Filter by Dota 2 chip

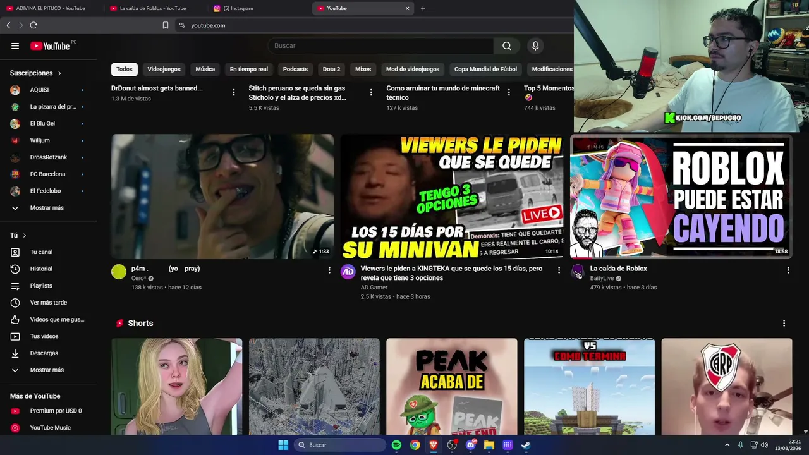tap(331, 70)
